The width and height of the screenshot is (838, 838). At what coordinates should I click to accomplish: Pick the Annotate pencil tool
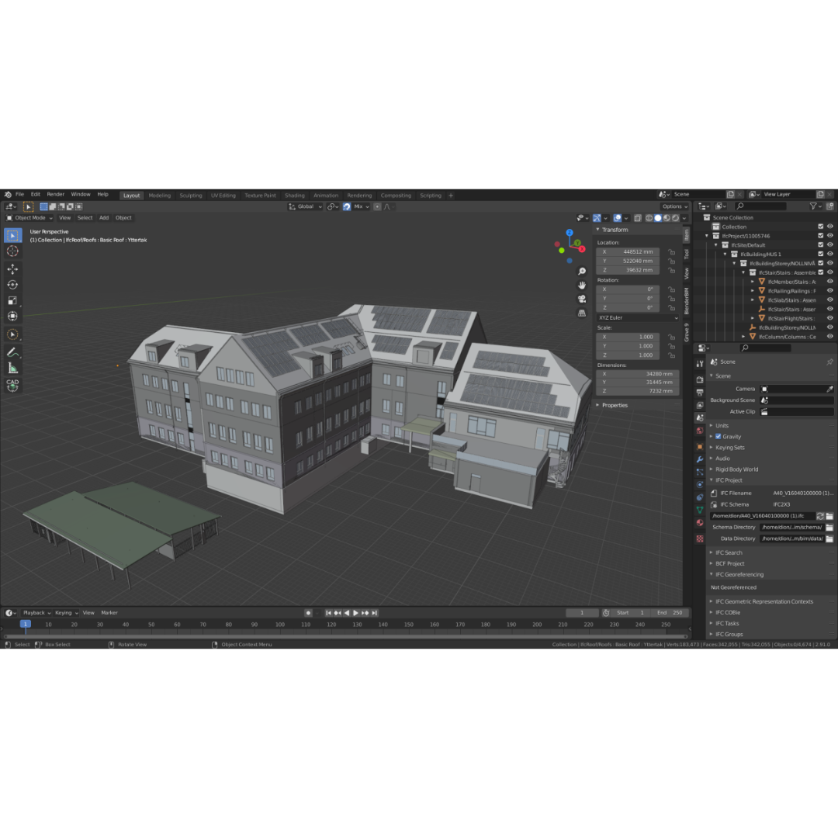pos(12,352)
